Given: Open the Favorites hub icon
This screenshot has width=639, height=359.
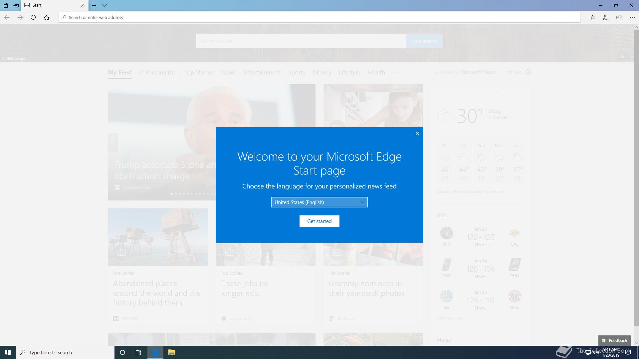Looking at the screenshot, I should [592, 17].
